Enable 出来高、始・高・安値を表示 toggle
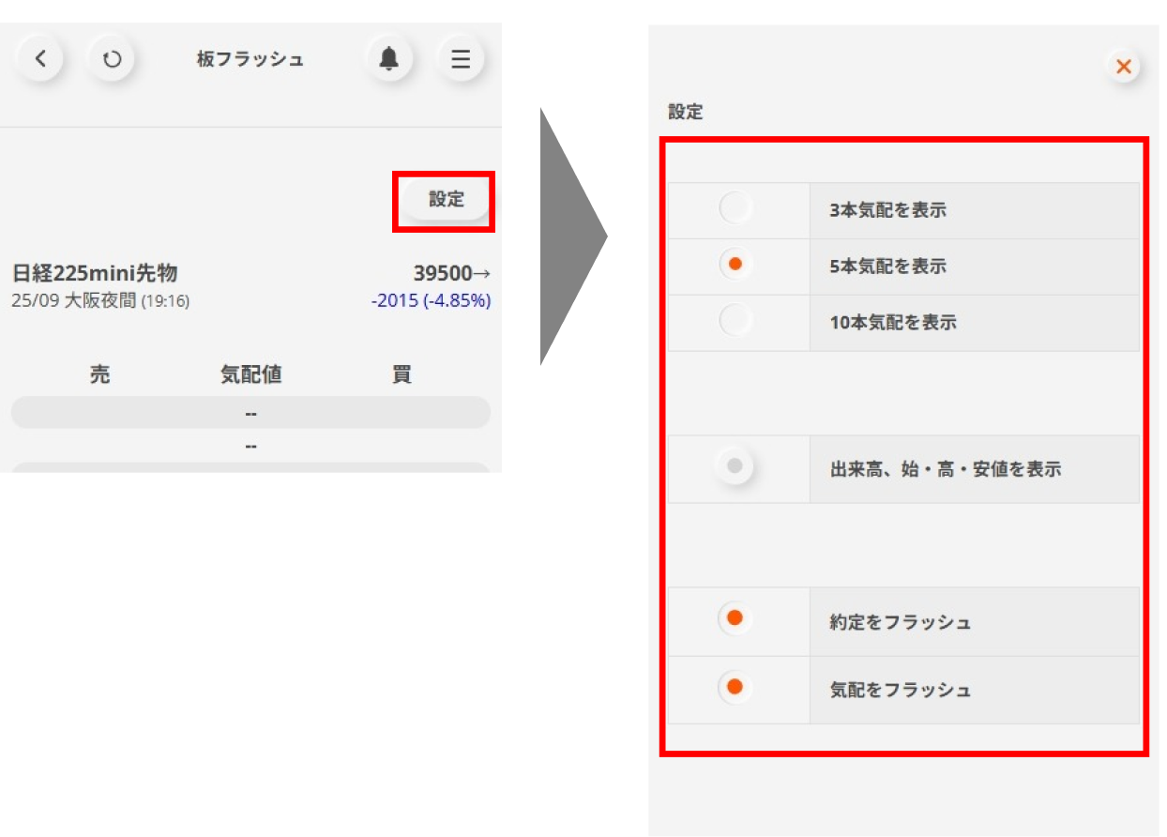Viewport: 1167px width, 837px height. (x=735, y=465)
